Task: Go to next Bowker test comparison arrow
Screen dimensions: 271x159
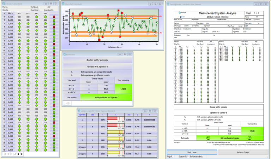Action: pyautogui.click(x=70, y=103)
